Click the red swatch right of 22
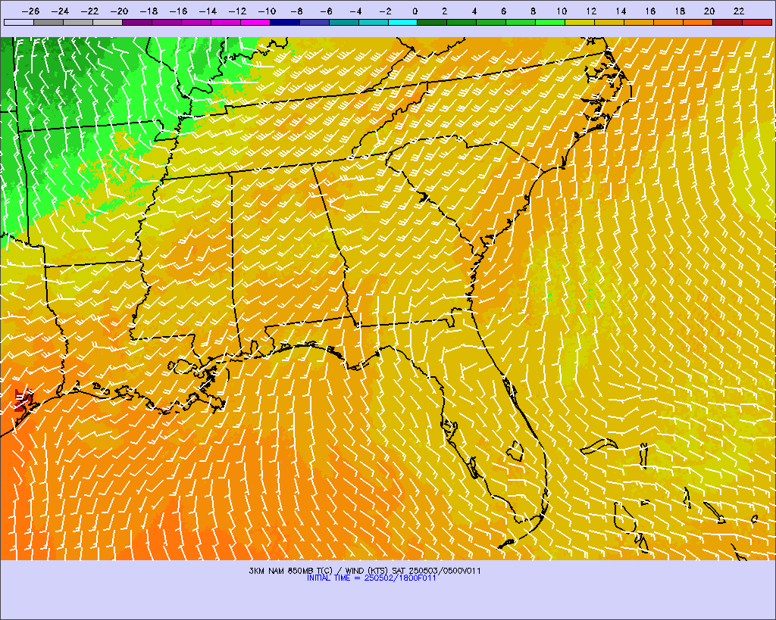Screen dimensions: 776x620 (757, 22)
